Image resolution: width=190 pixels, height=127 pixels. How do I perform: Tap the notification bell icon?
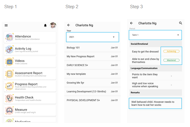pyautogui.click(x=45, y=25)
